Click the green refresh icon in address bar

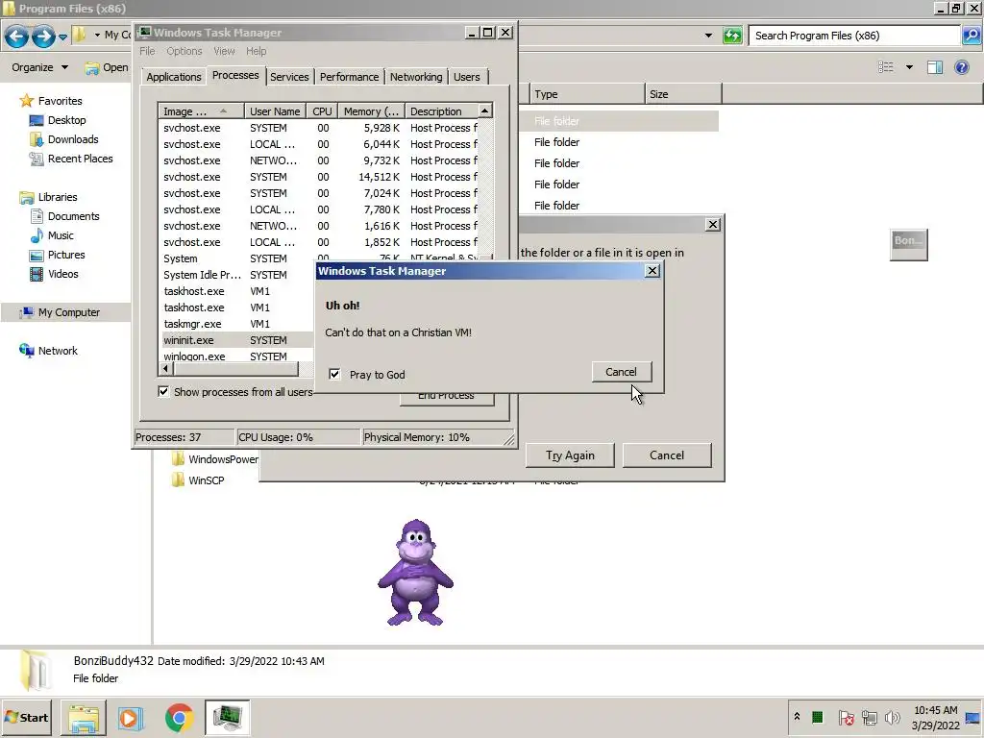click(731, 36)
